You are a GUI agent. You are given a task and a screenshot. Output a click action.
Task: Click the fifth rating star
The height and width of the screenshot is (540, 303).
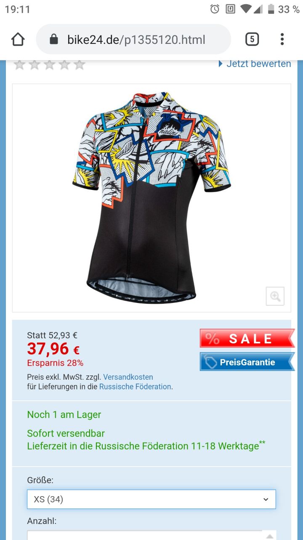pyautogui.click(x=80, y=65)
